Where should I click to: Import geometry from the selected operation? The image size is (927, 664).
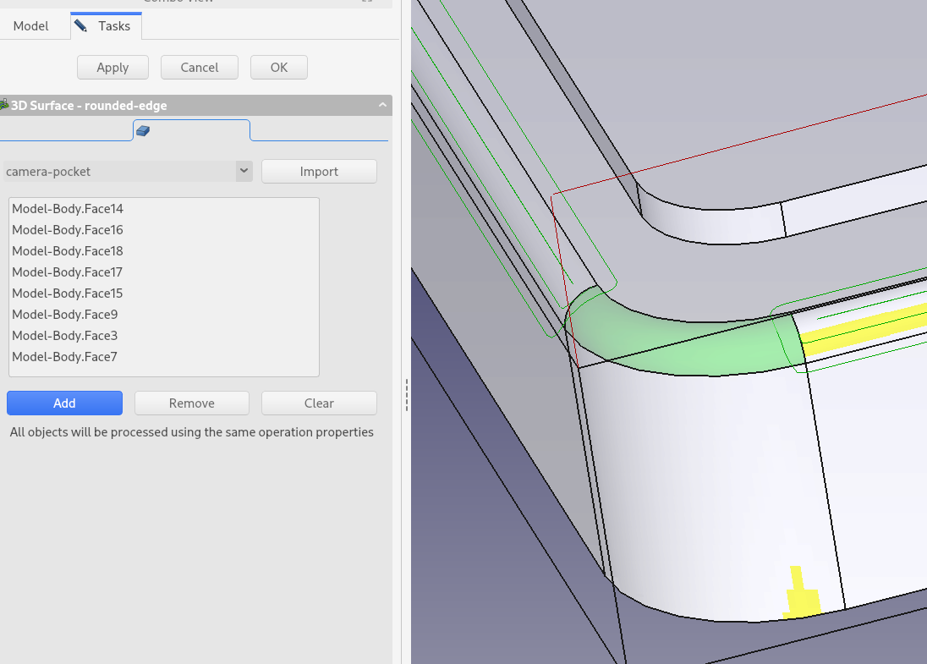tap(319, 172)
